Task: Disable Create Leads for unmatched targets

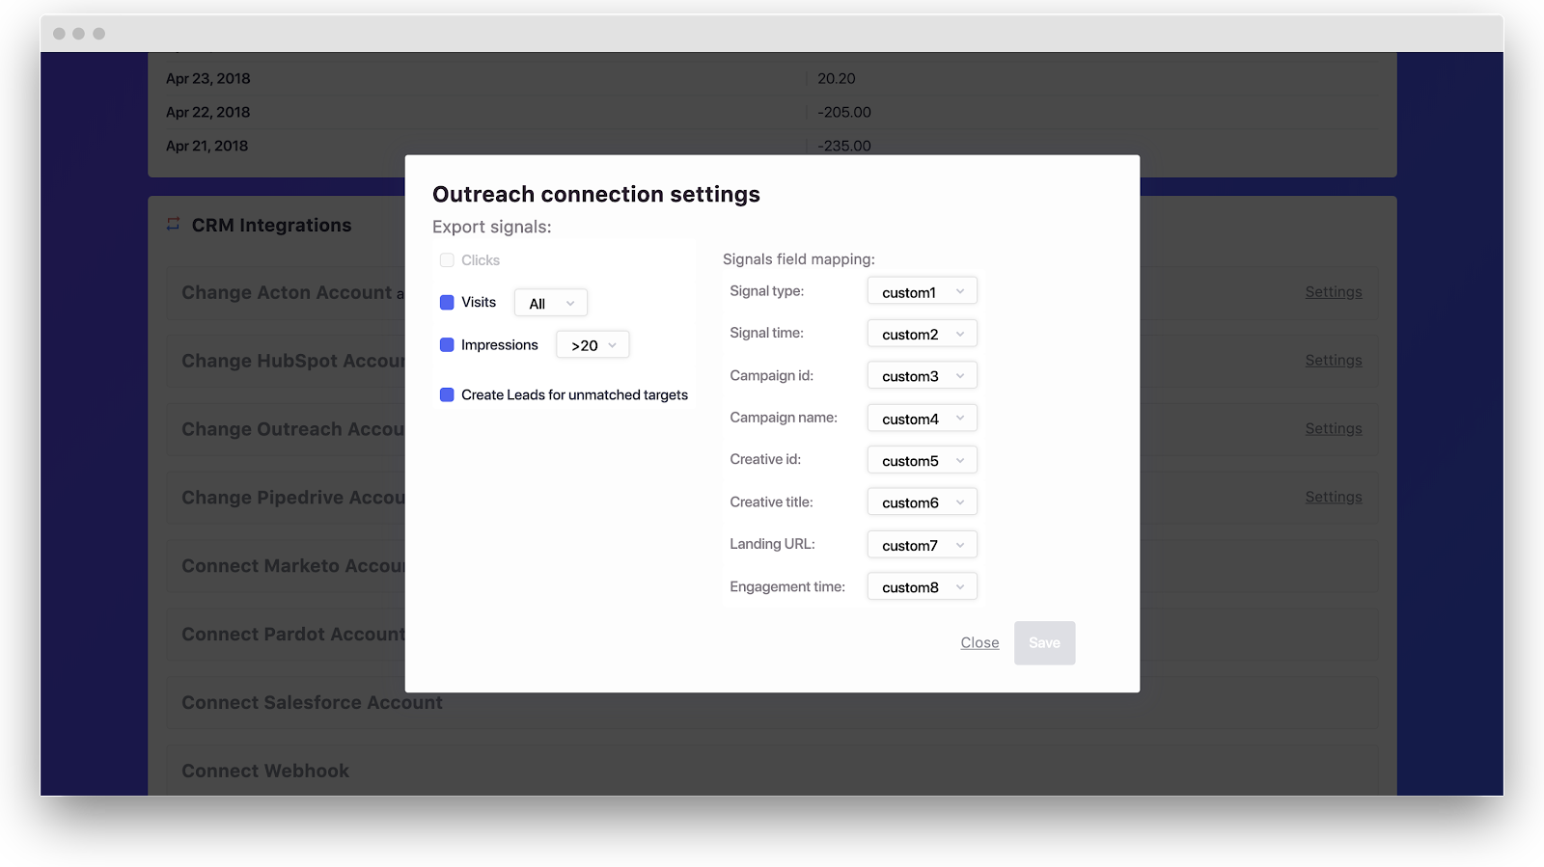Action: [x=447, y=395]
